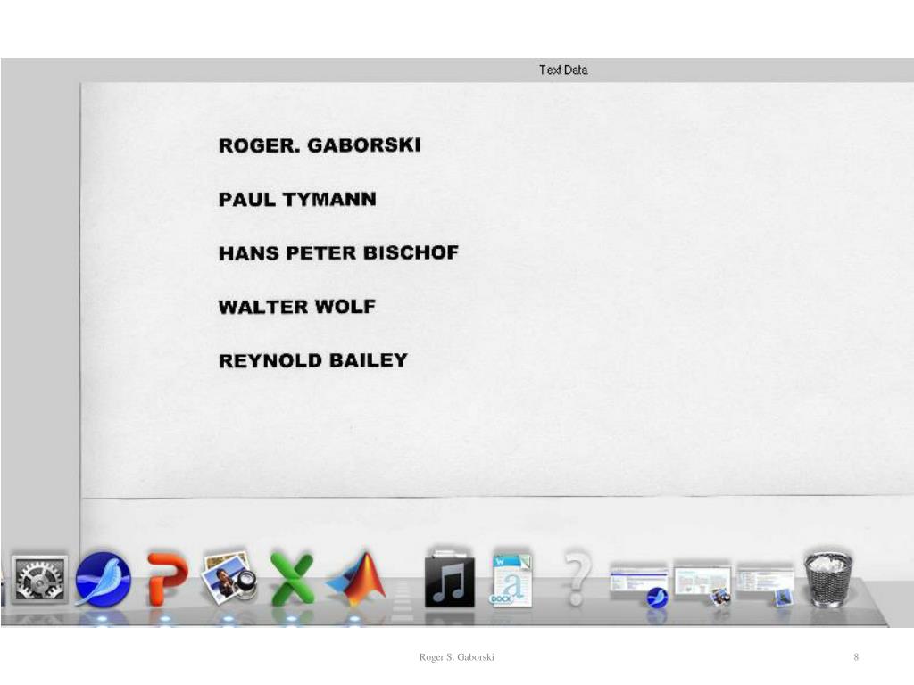The height and width of the screenshot is (685, 914).
Task: Click the name PAUL TYMANN
Action: pyautogui.click(x=297, y=199)
